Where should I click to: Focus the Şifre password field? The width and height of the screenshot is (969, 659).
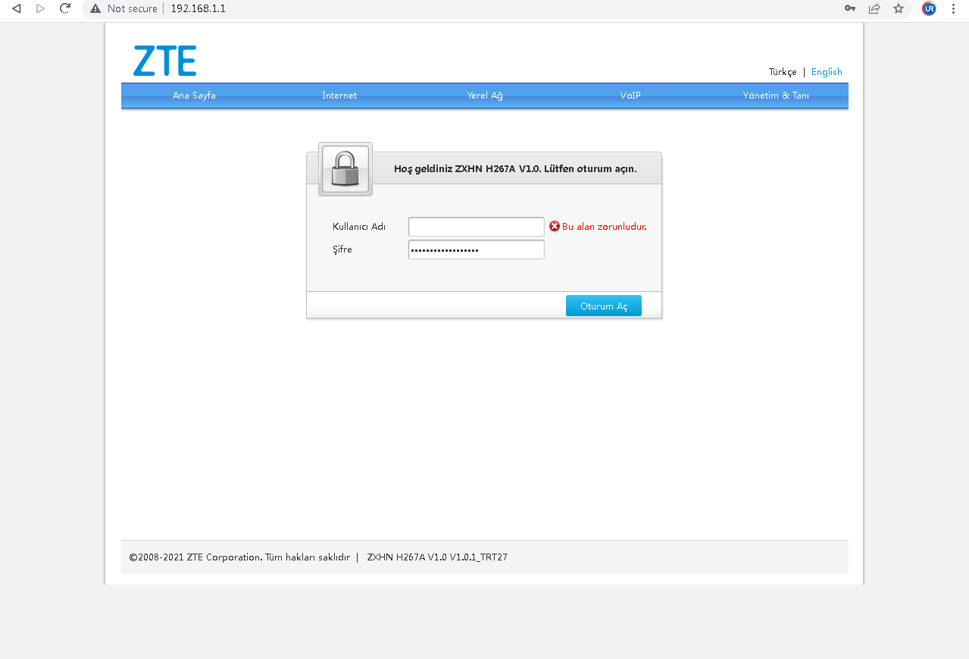click(x=477, y=249)
